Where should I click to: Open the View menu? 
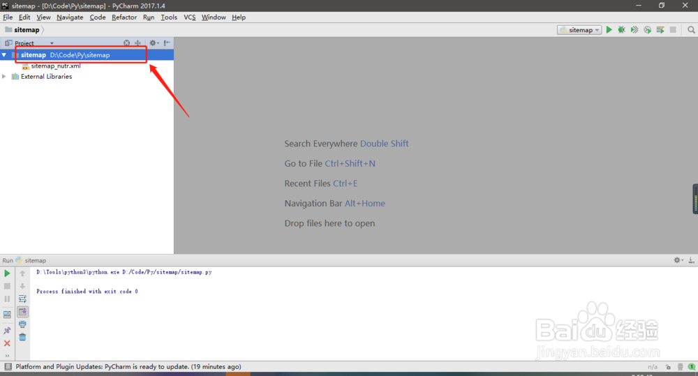(x=43, y=17)
